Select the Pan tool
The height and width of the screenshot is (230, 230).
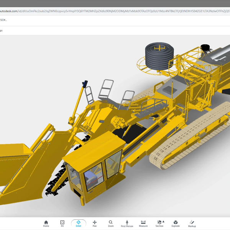coord(95,223)
